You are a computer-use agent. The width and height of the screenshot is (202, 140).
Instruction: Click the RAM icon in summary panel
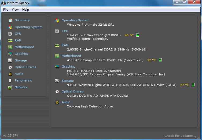tap(57, 45)
